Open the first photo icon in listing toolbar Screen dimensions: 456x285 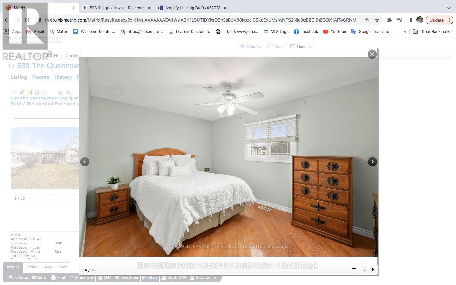(22, 92)
